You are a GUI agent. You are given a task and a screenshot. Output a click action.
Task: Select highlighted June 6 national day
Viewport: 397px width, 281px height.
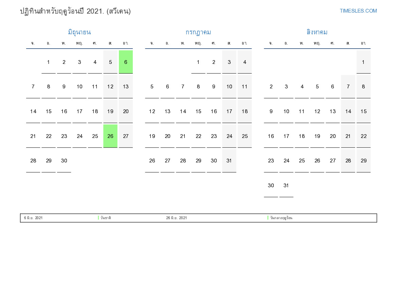click(126, 62)
